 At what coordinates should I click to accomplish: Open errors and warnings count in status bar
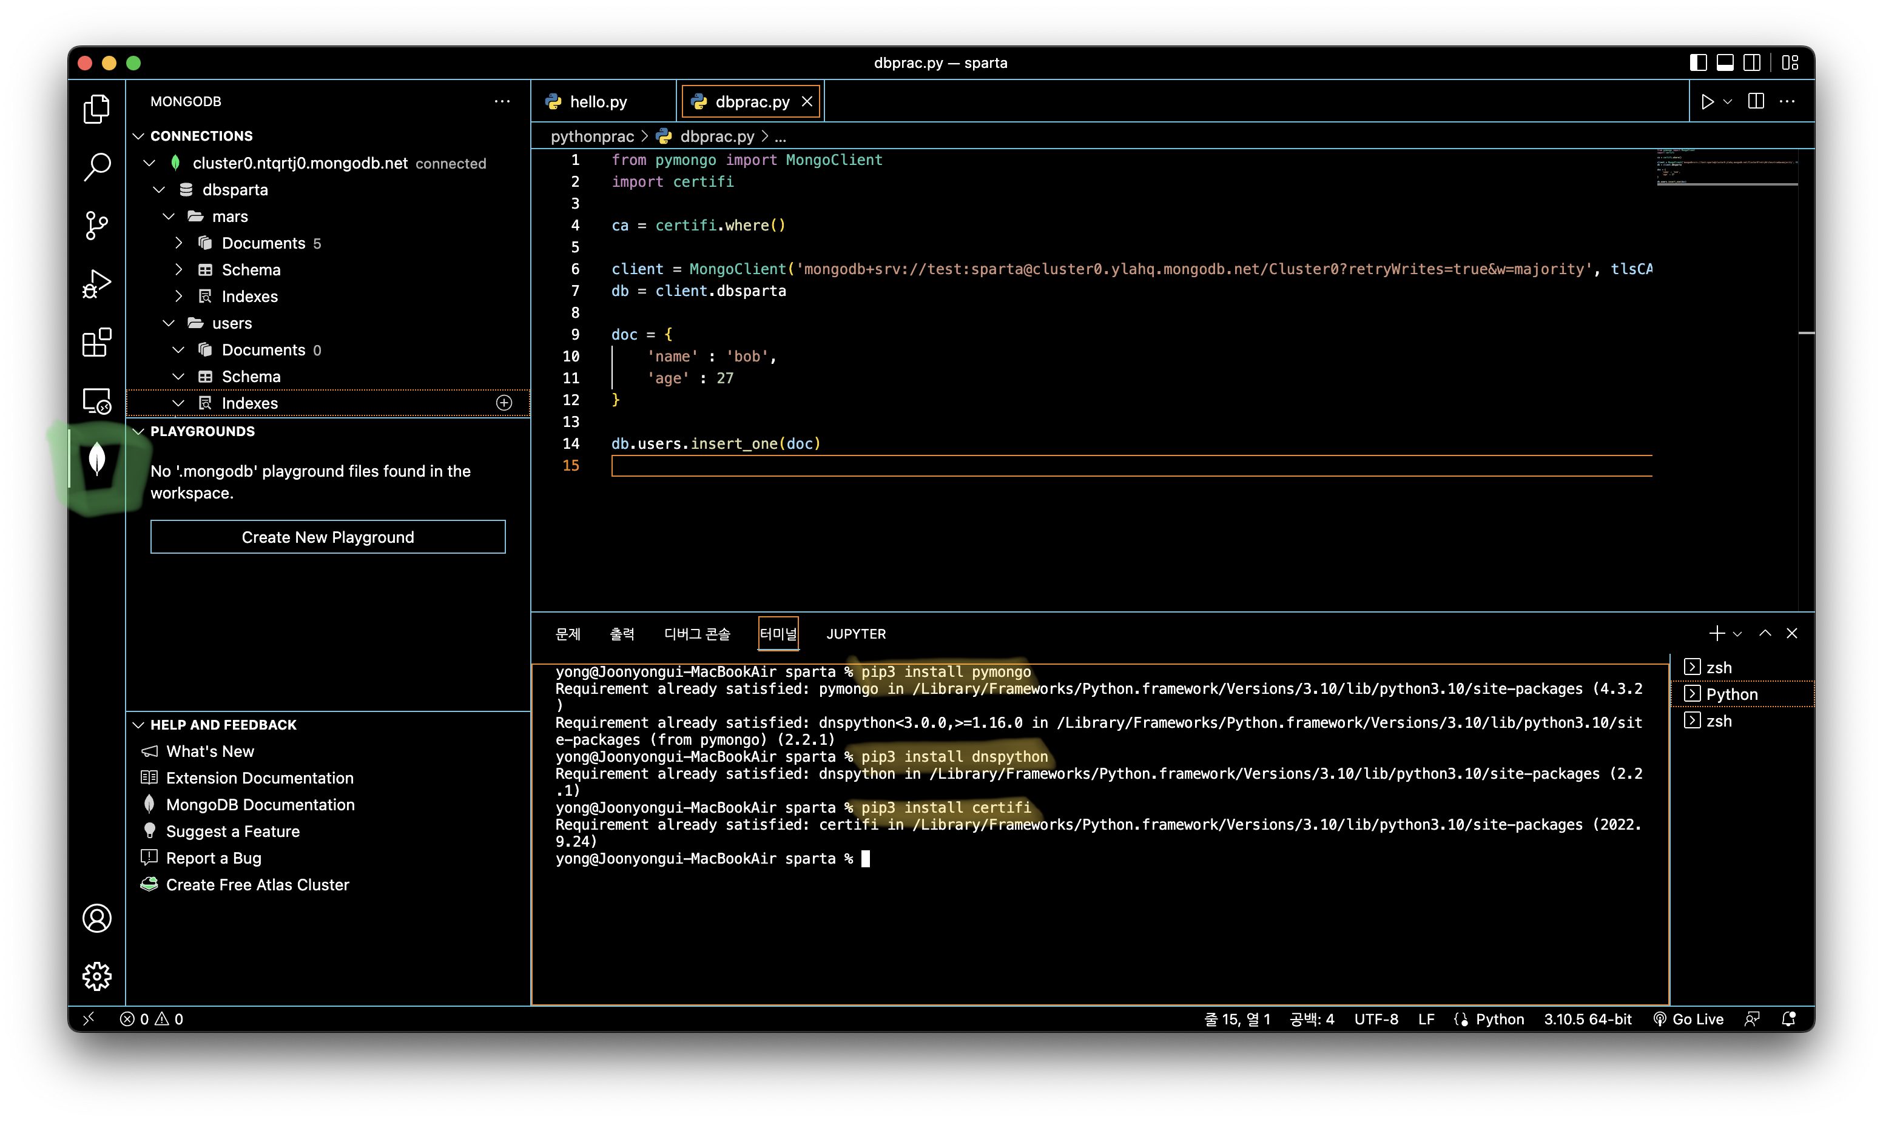(151, 1018)
